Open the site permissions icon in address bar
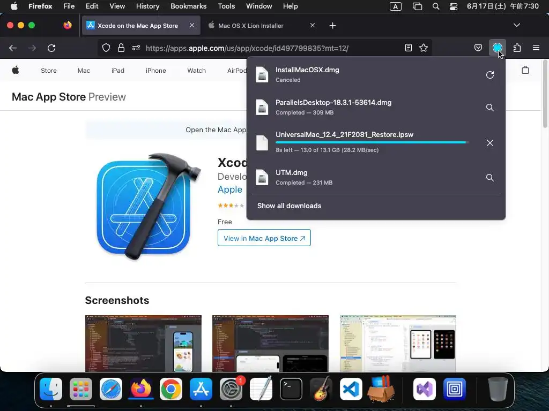This screenshot has height=411, width=549. click(136, 48)
